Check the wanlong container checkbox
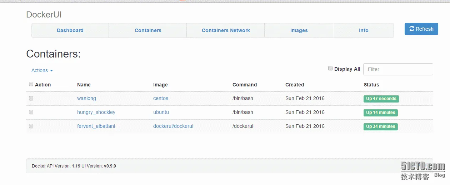The height and width of the screenshot is (185, 450). tap(31, 98)
